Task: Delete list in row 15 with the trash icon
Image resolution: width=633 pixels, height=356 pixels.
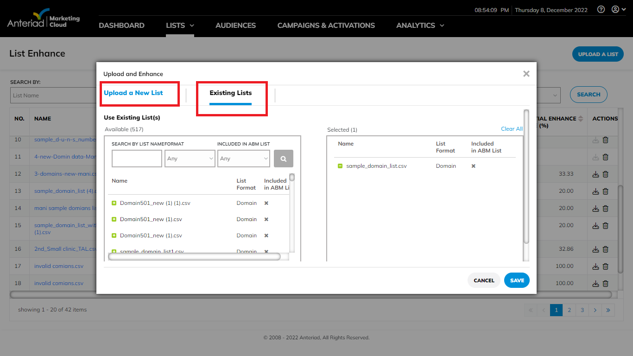Action: pos(605,226)
